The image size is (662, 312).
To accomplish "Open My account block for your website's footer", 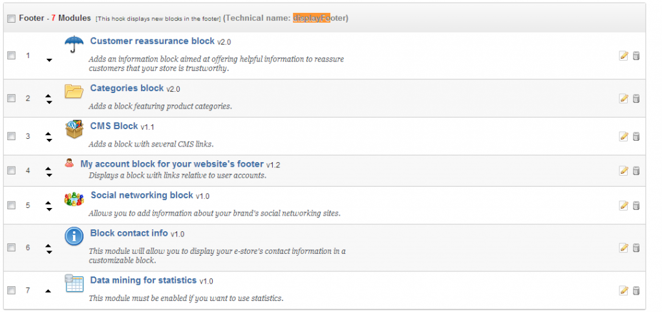I will click(172, 164).
